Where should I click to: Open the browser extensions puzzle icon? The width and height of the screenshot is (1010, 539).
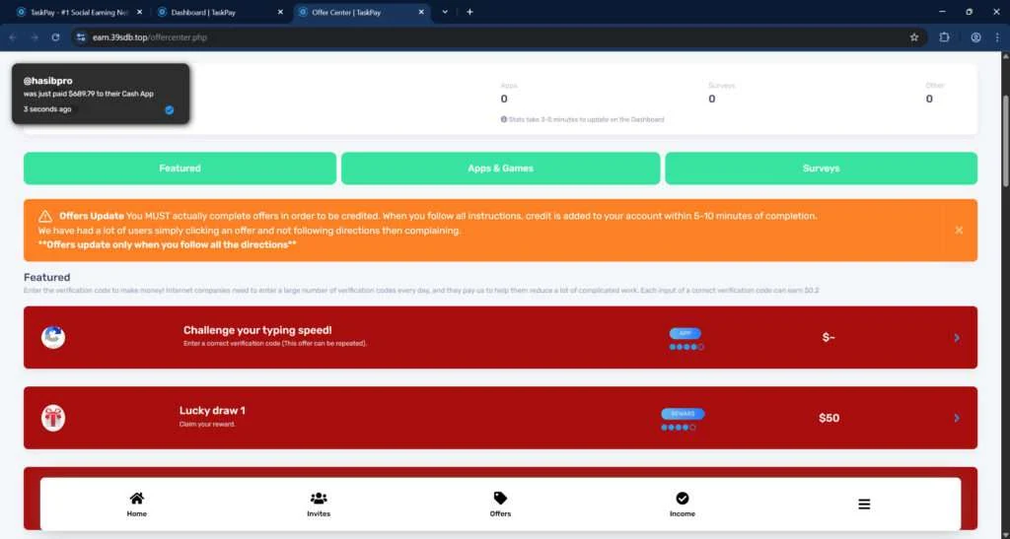click(944, 37)
